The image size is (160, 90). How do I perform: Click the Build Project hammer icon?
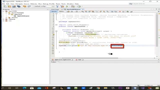click(x=57, y=6)
